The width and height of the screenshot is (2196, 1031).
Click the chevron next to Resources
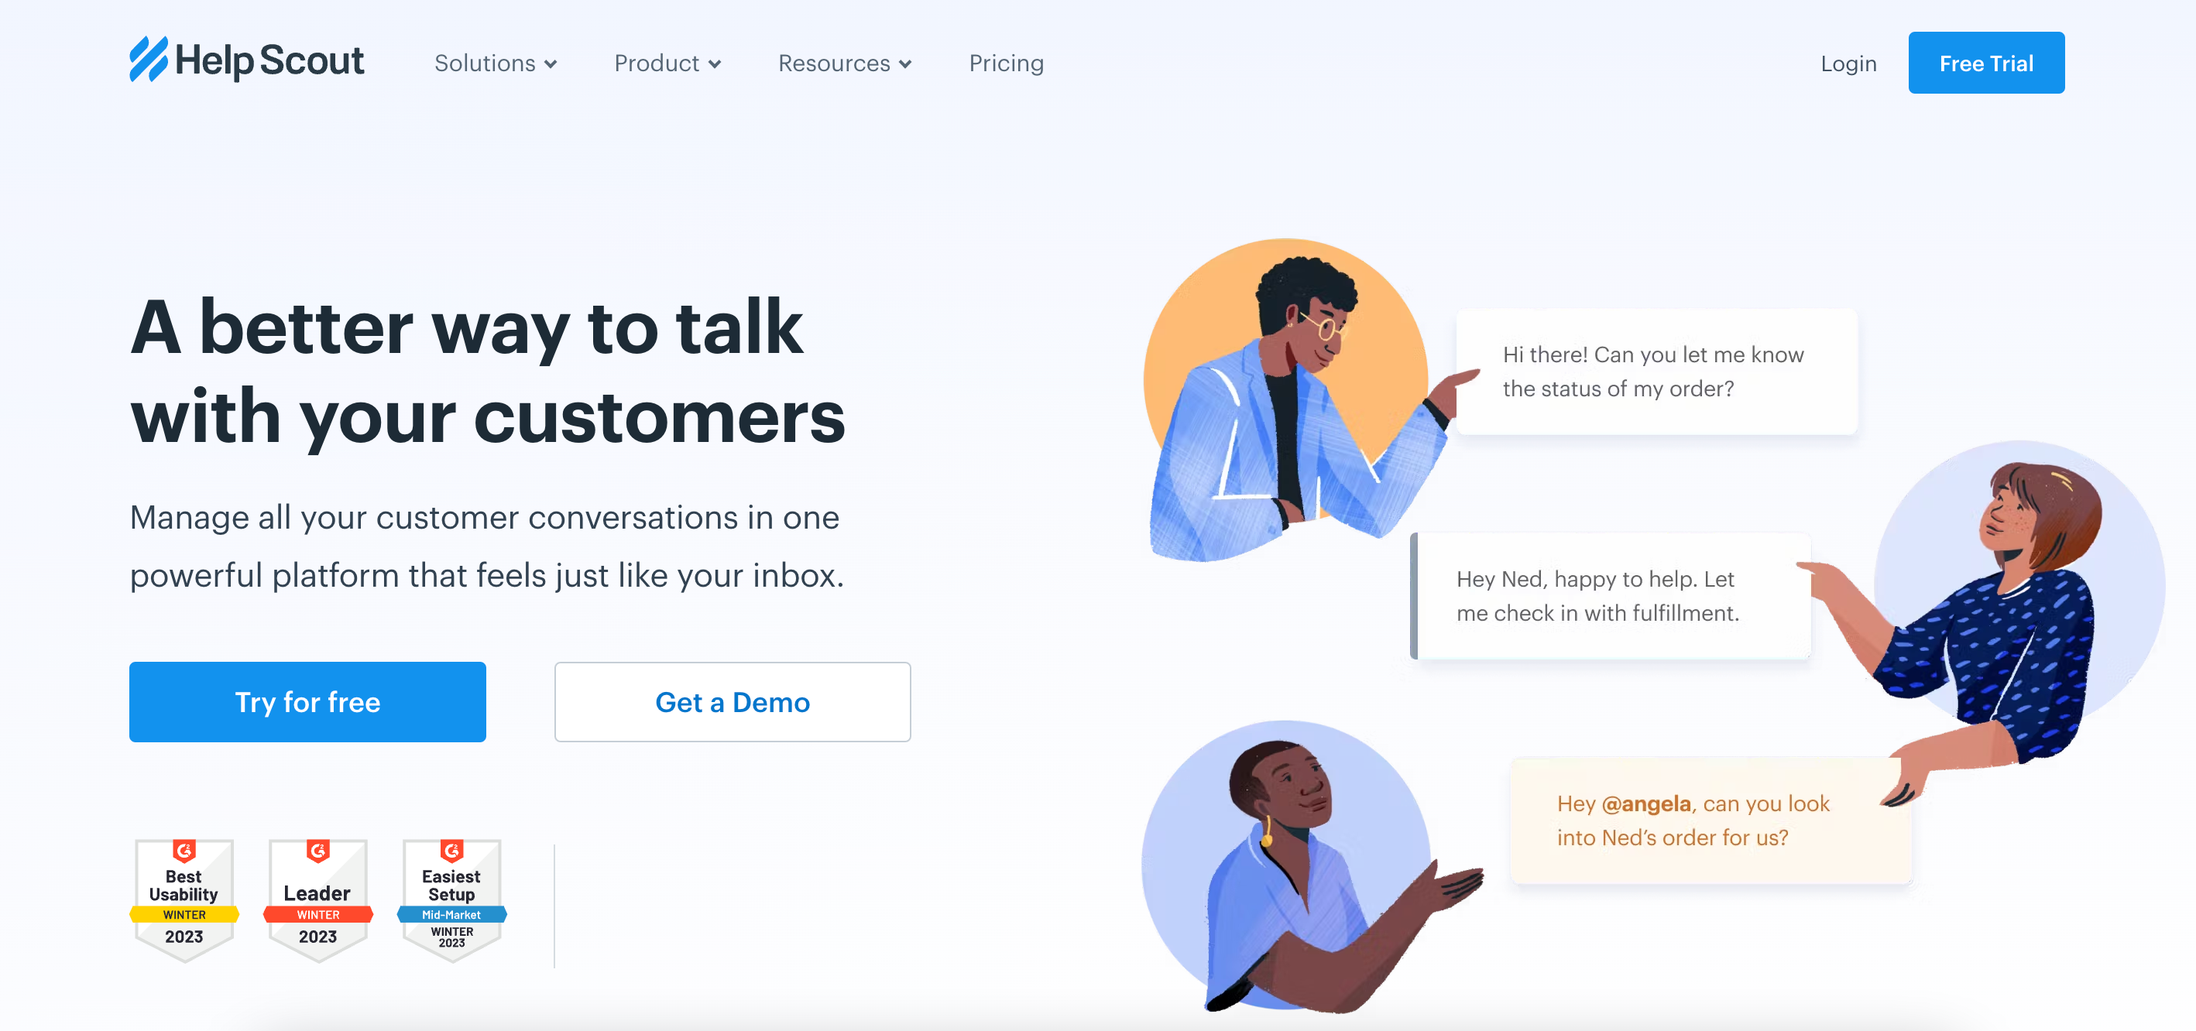pyautogui.click(x=905, y=65)
